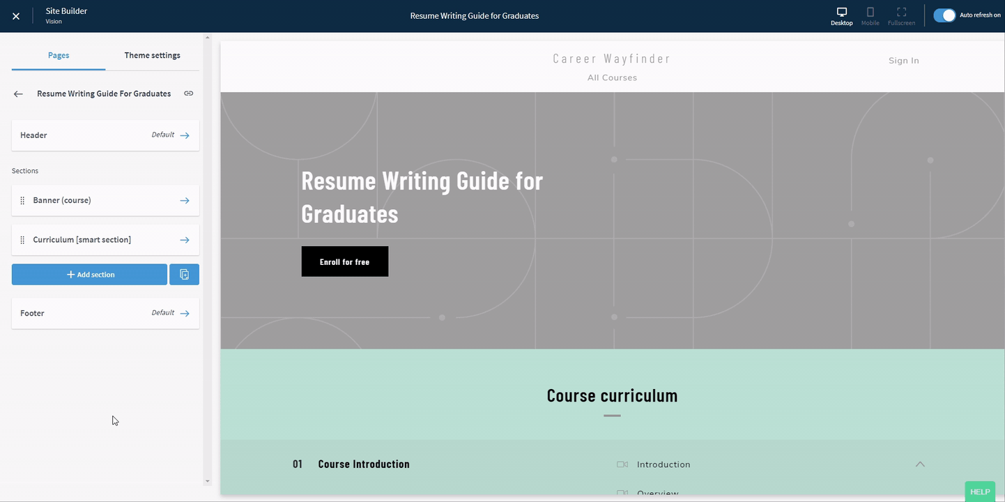Open the Sign In link
Screen dimensions: 1005x502
(x=903, y=60)
